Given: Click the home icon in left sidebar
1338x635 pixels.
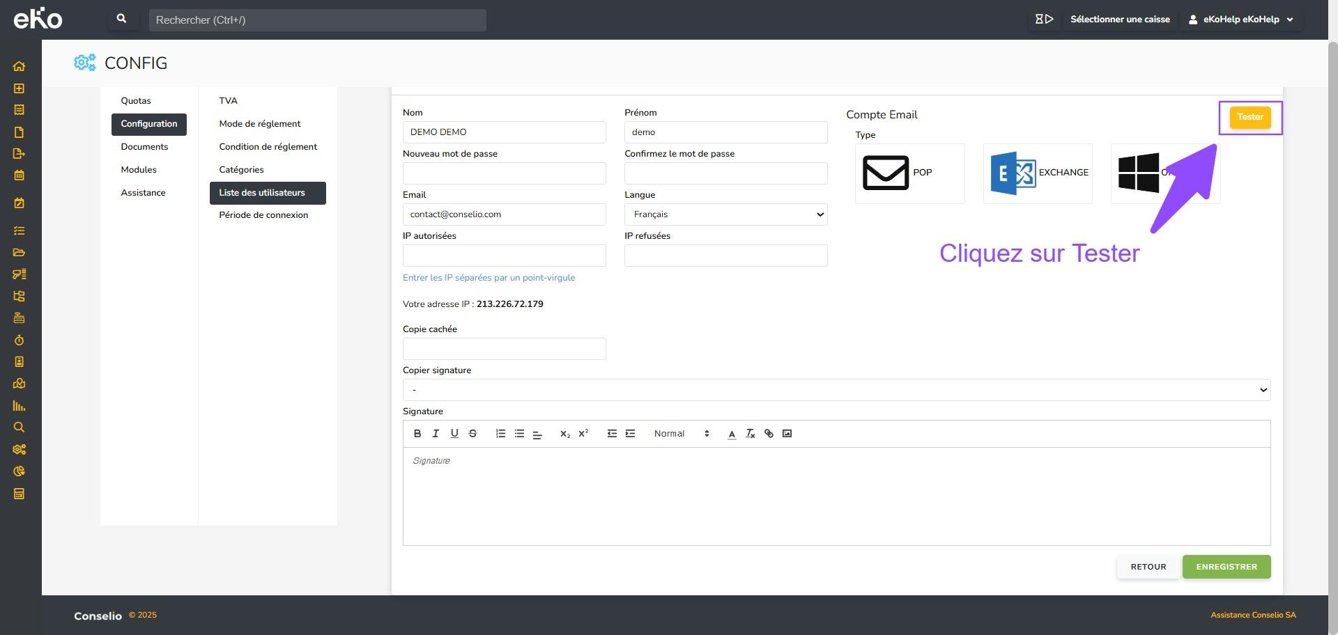Looking at the screenshot, I should [x=19, y=66].
